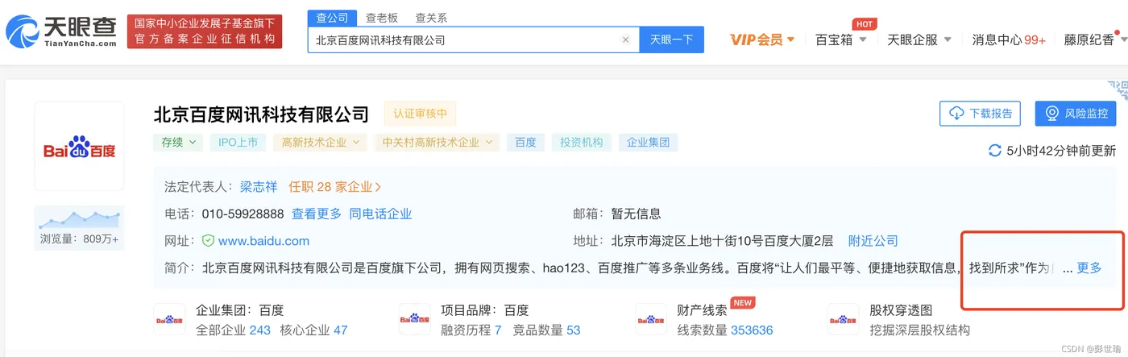Click the 股权穿透图 Baidu icon
The width and height of the screenshot is (1128, 357).
tap(844, 320)
